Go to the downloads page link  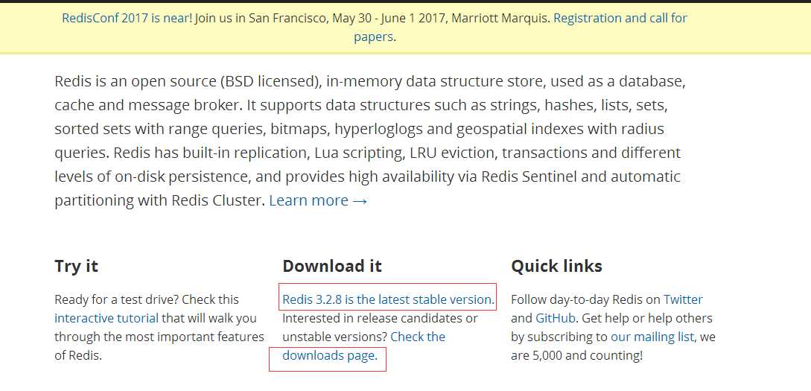tap(329, 355)
